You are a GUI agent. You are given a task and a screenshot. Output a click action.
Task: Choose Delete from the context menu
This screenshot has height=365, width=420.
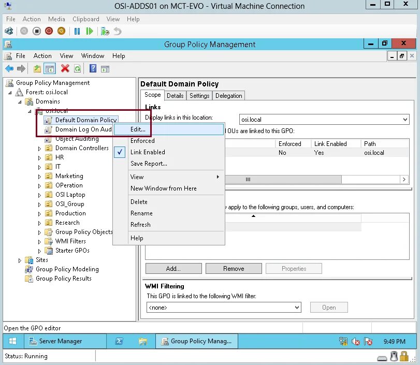(x=169, y=202)
